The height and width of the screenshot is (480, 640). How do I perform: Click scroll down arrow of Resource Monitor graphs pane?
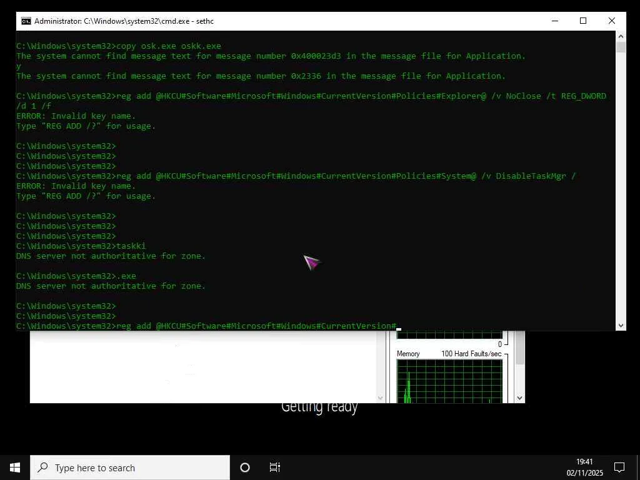(x=519, y=397)
